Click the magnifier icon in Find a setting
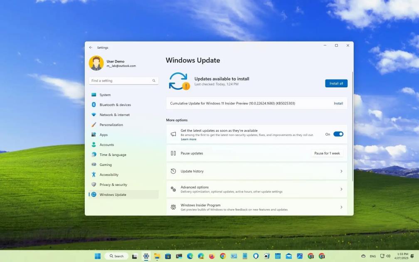419x262 pixels. coord(154,81)
